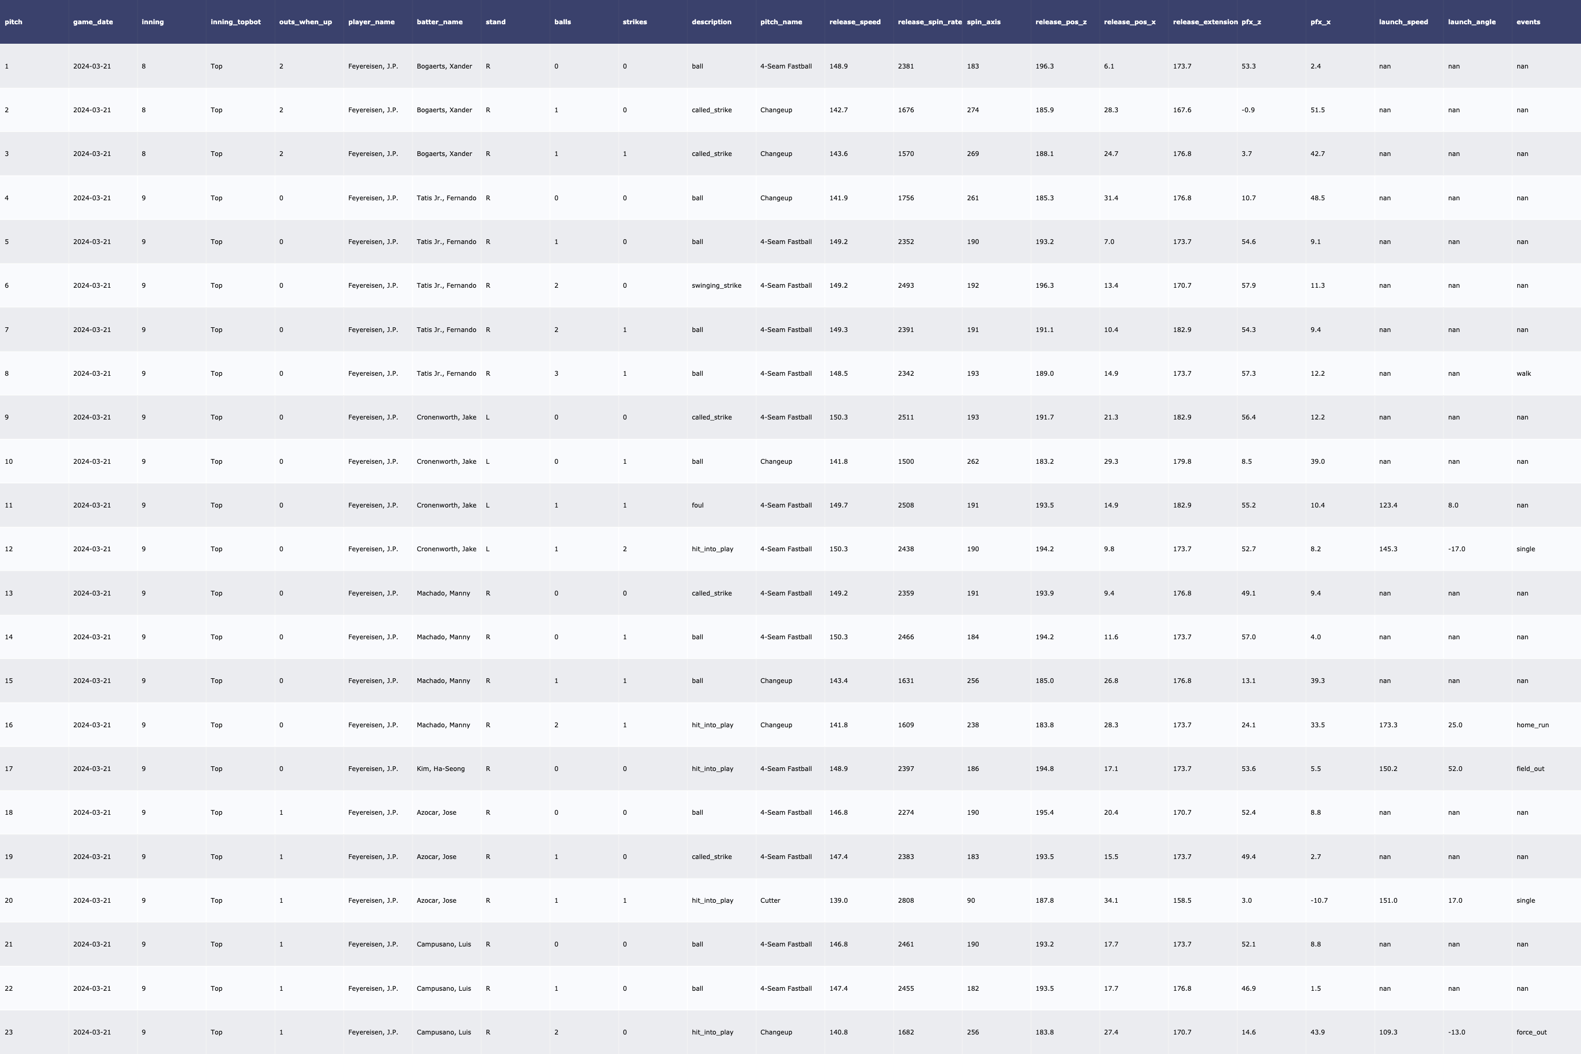Click the Cutter pitch name cell
1581x1054 pixels.
[x=769, y=901]
